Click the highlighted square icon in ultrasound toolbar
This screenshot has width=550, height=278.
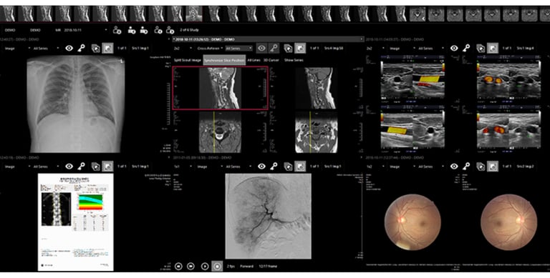click(x=493, y=48)
